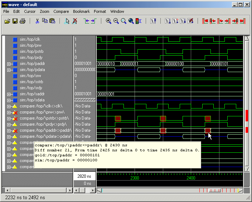
Task: Open the Compare menu
Action: point(61,11)
